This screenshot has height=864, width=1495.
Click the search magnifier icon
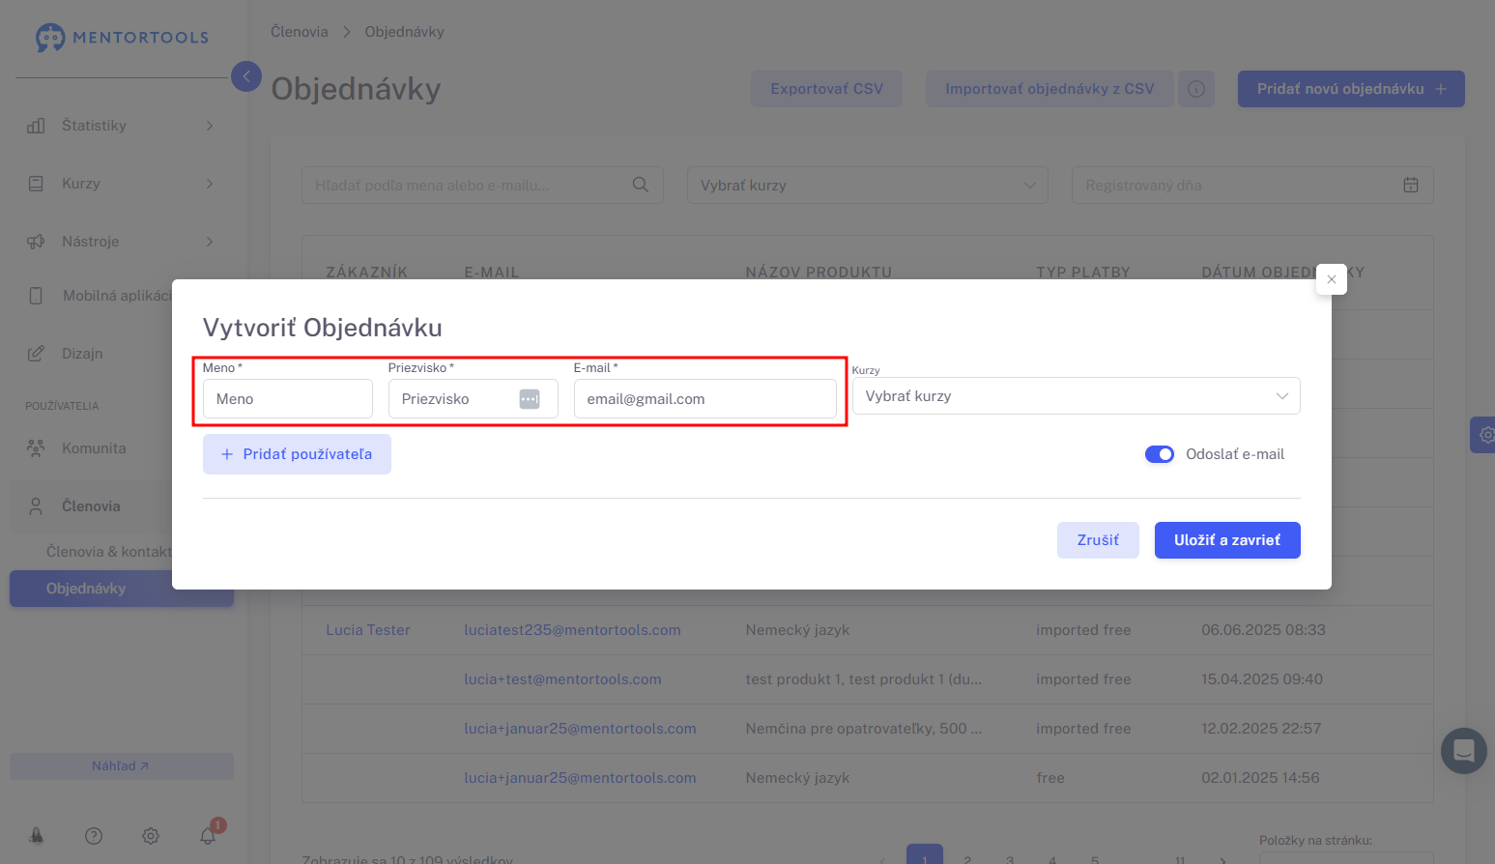[x=640, y=186]
